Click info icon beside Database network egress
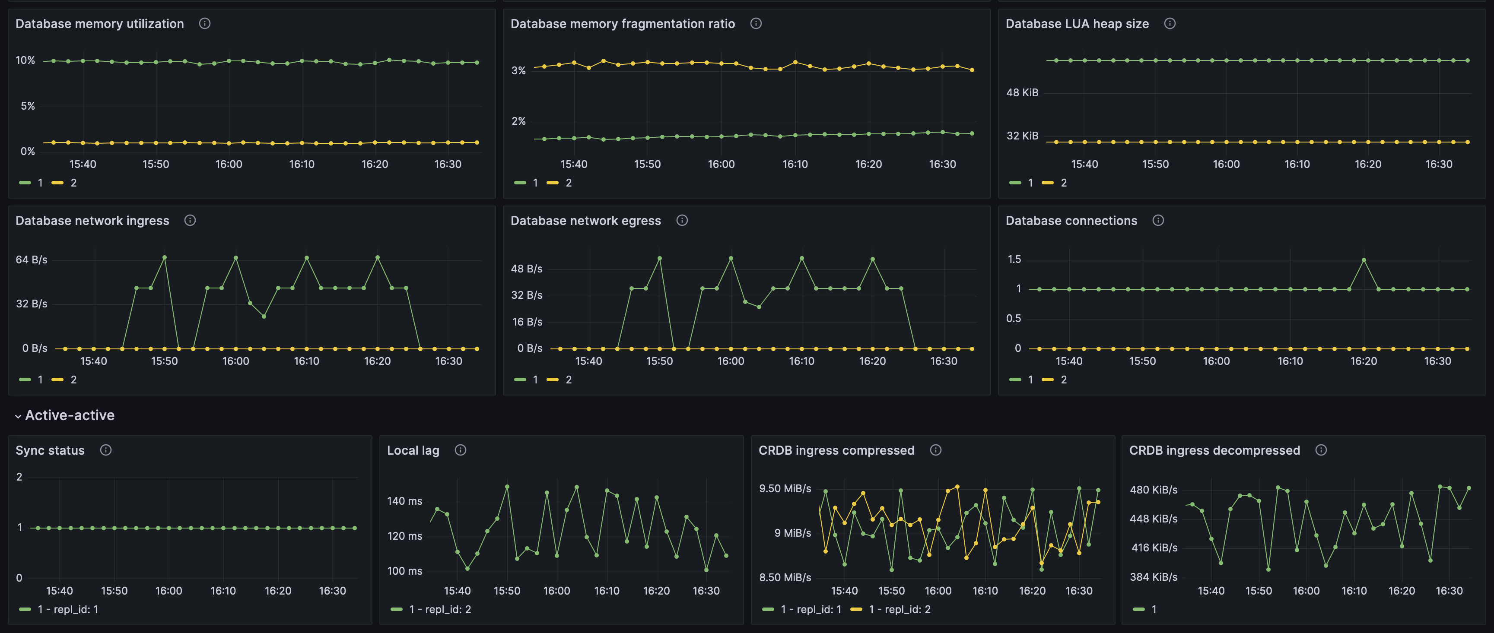The height and width of the screenshot is (633, 1494). 682,220
